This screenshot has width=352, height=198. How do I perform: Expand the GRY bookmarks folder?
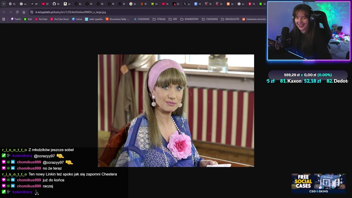click(173, 19)
